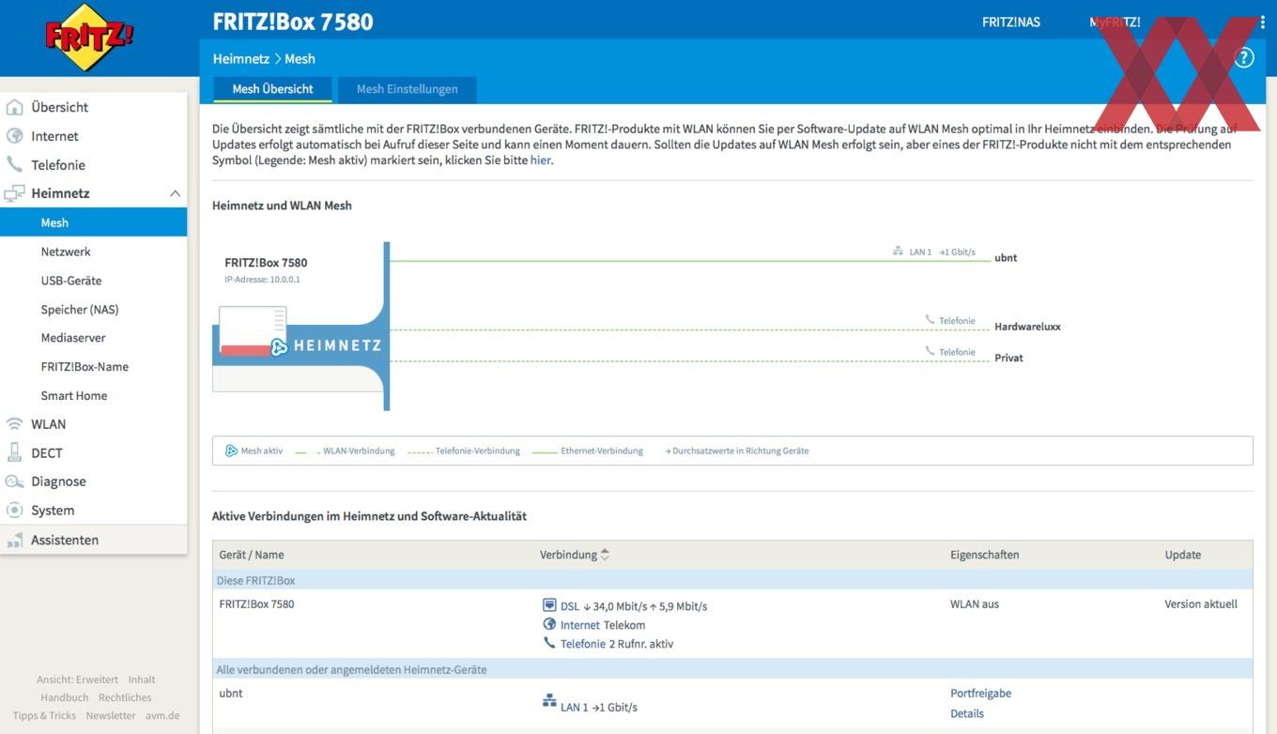The width and height of the screenshot is (1277, 734).
Task: Open the MyFRITZ! link in header
Action: coord(1115,23)
